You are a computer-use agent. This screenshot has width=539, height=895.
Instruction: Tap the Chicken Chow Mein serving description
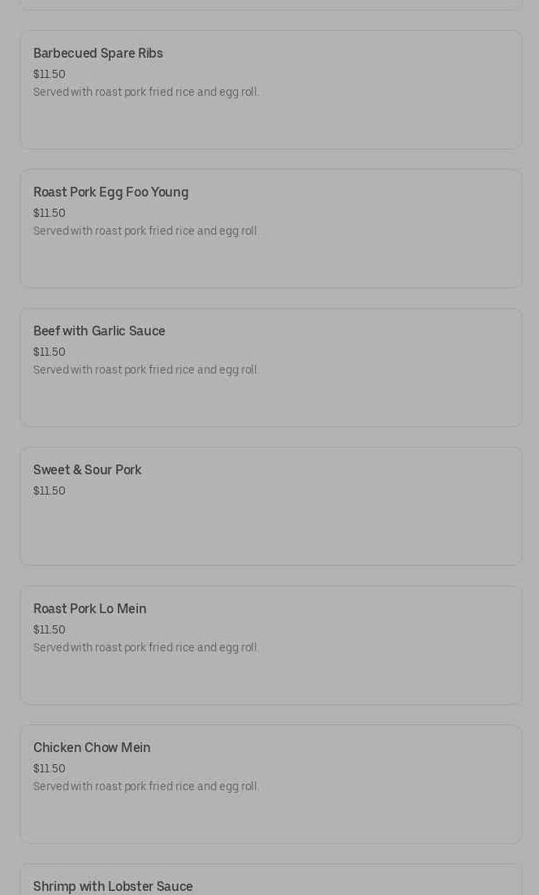(146, 787)
